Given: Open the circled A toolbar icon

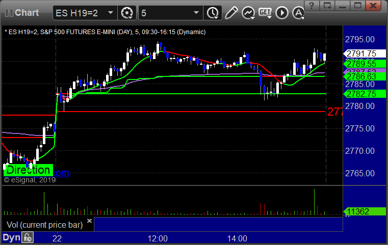Looking at the screenshot, I should [x=298, y=13].
